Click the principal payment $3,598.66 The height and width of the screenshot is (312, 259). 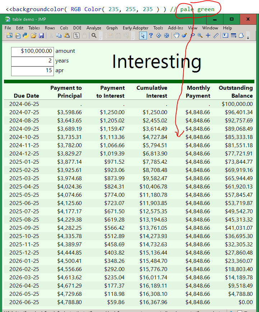69,112
